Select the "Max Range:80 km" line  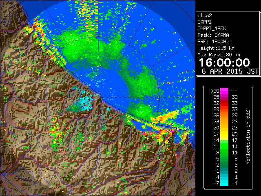click(219, 55)
